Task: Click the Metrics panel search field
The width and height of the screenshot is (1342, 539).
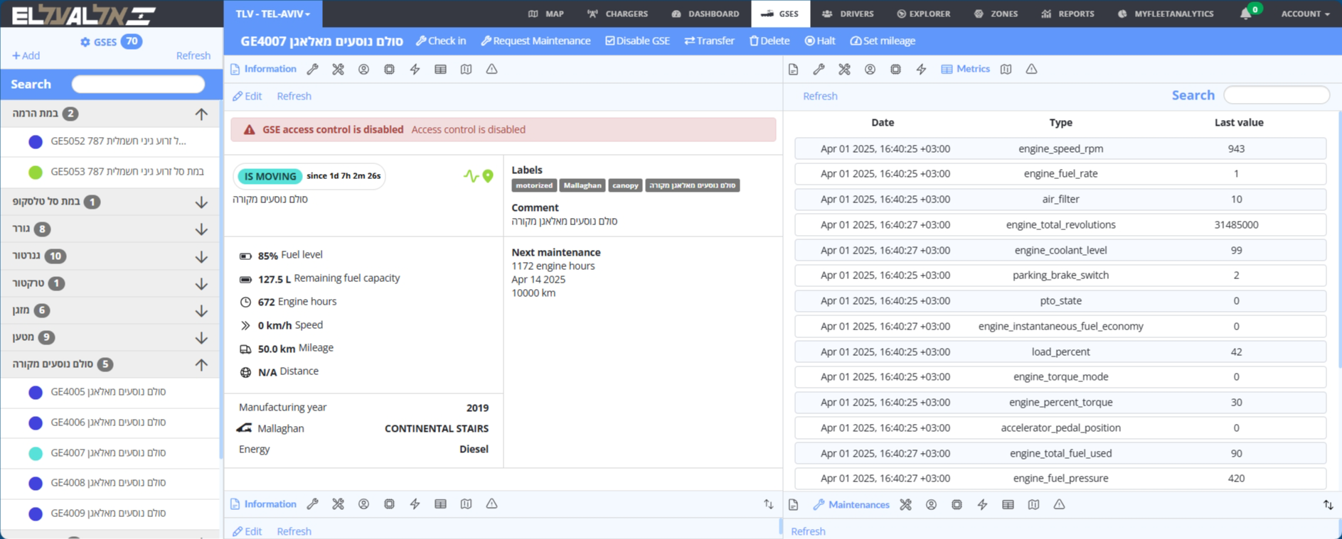Action: pyautogui.click(x=1276, y=95)
